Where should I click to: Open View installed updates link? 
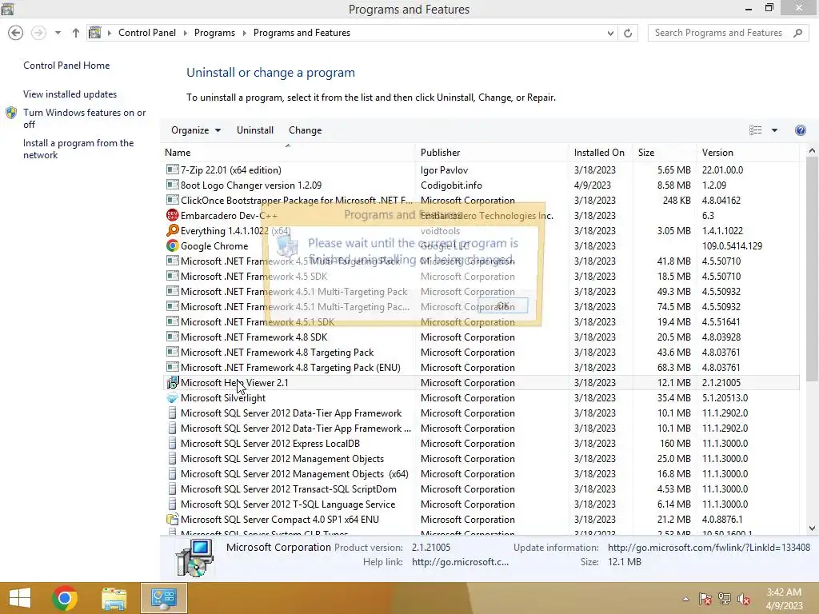click(x=70, y=94)
